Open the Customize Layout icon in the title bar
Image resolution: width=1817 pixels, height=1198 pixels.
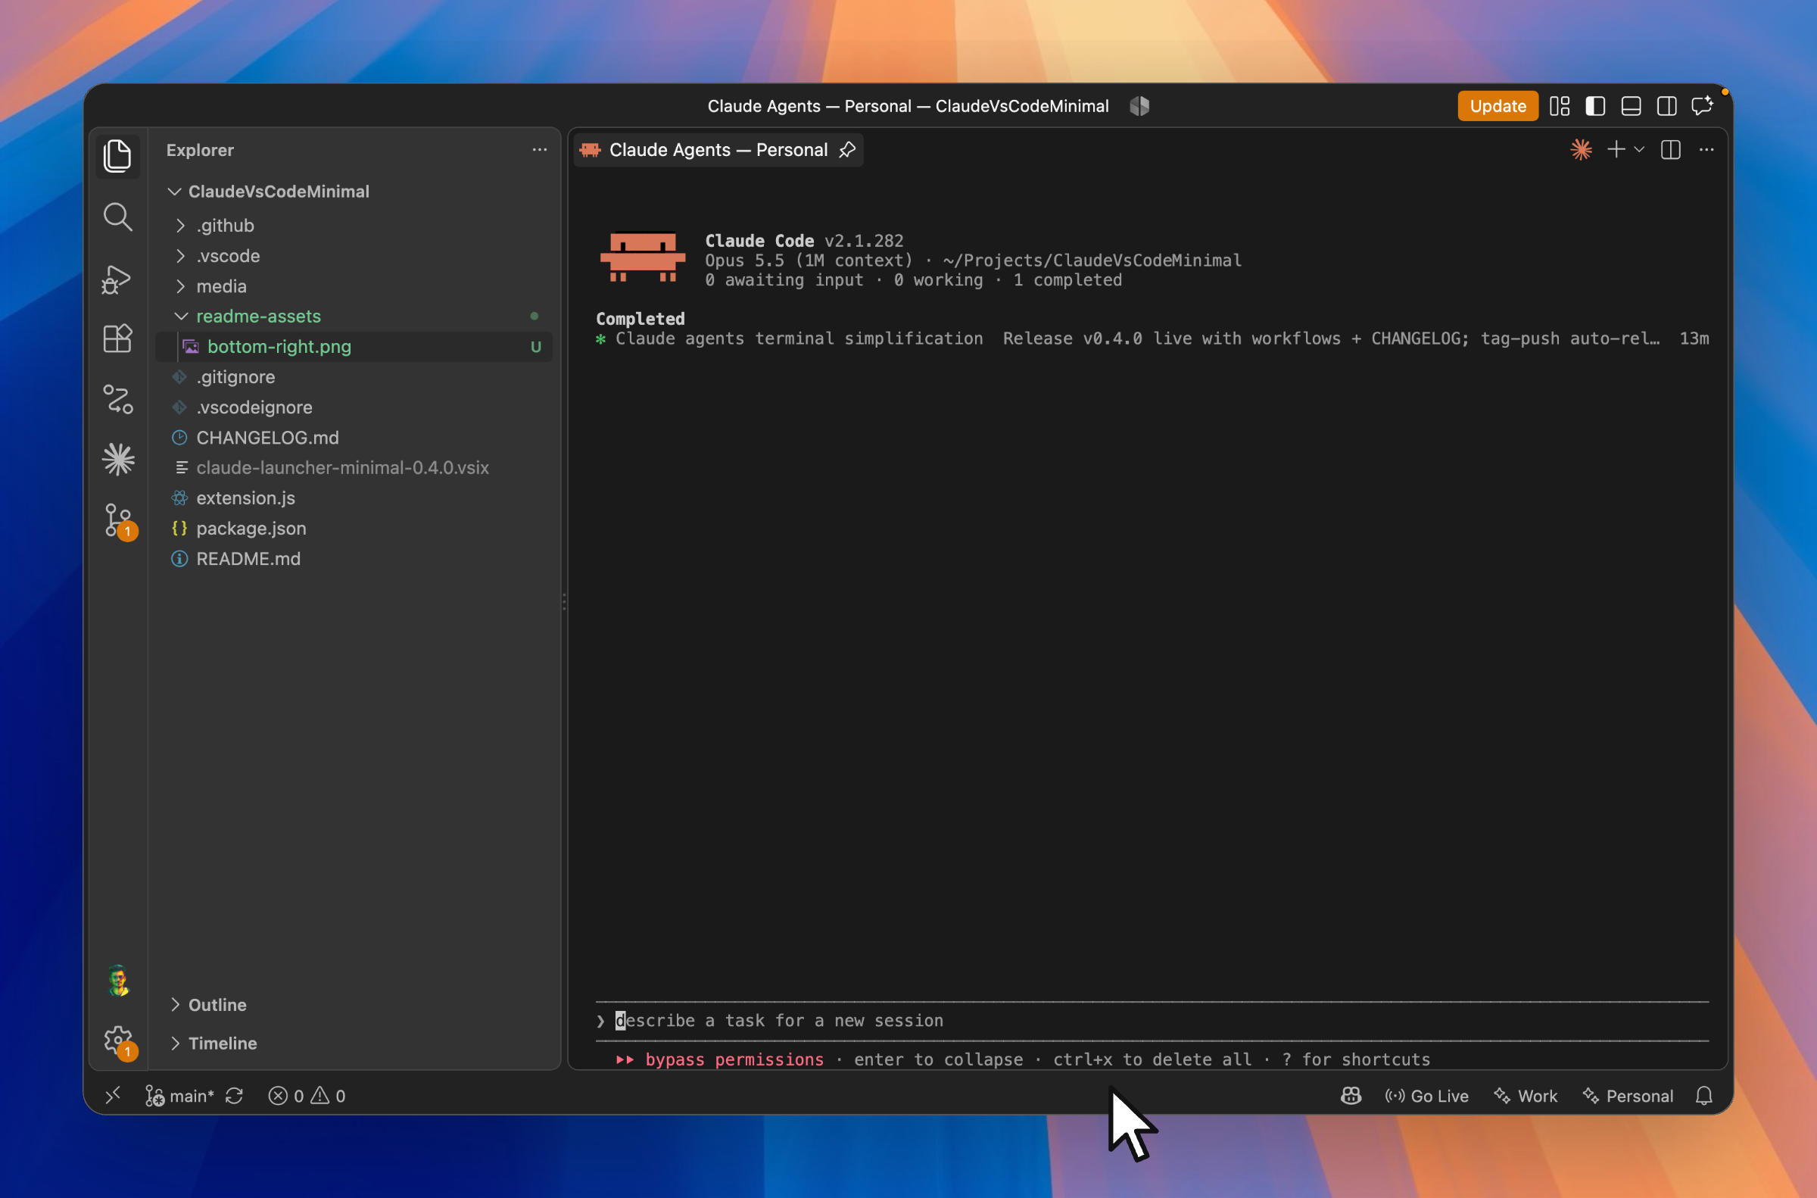pos(1560,106)
